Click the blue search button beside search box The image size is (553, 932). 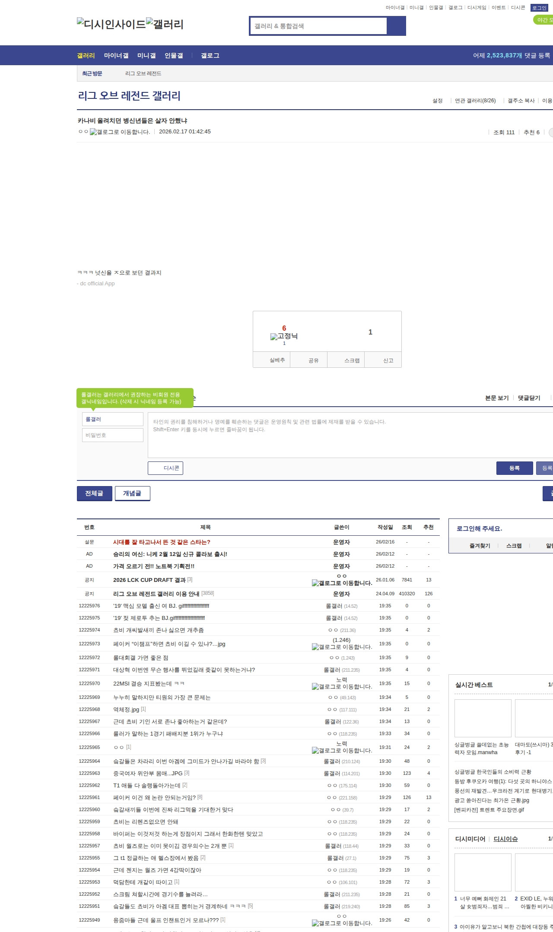(396, 26)
